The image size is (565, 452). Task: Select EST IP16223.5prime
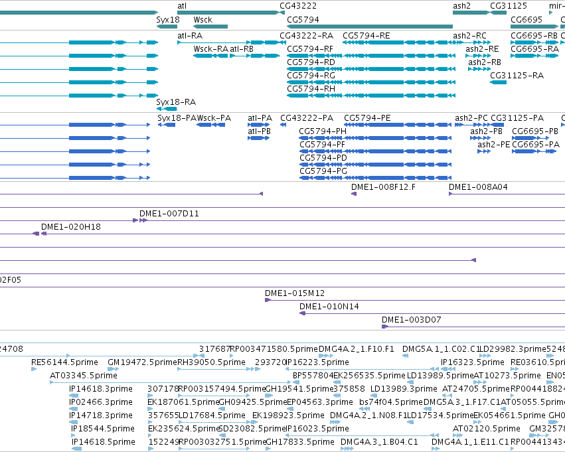(317, 362)
